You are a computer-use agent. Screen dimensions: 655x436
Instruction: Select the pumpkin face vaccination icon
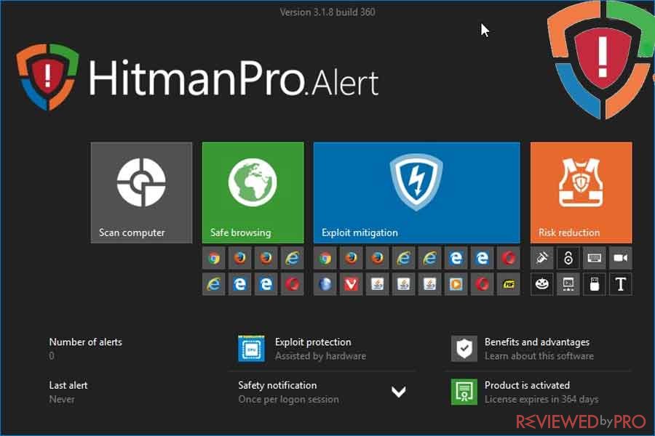pos(541,284)
